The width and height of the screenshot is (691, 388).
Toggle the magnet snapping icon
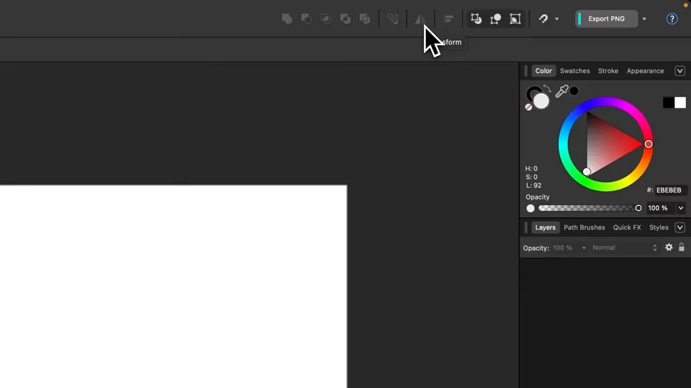pos(544,19)
